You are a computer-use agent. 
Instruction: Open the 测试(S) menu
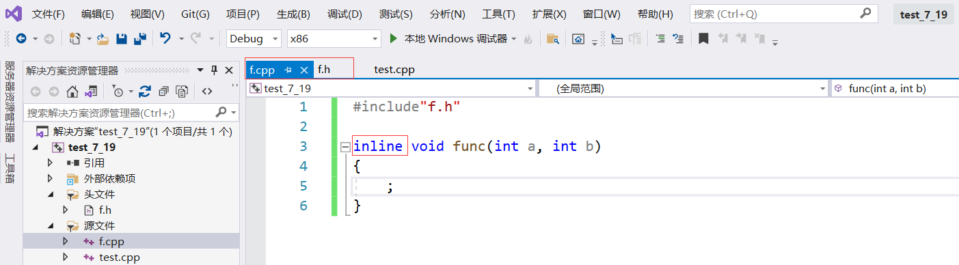395,14
